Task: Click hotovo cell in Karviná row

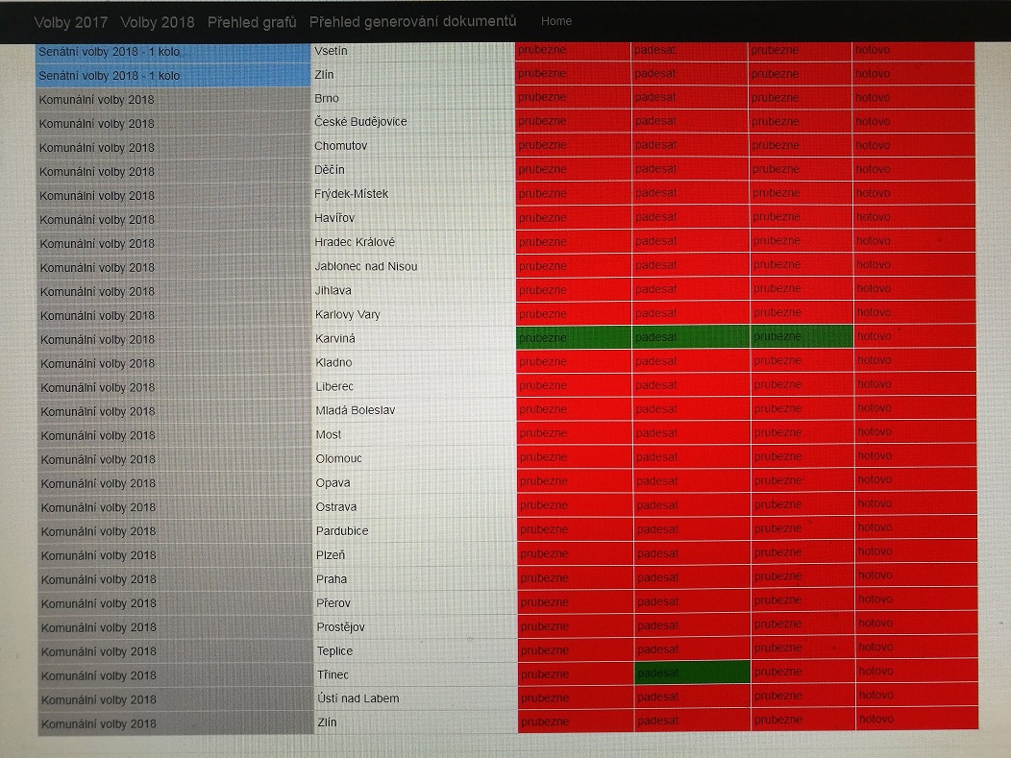Action: [x=914, y=336]
